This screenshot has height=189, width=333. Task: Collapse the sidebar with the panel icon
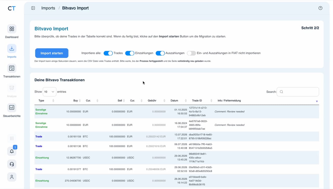coord(33,8)
